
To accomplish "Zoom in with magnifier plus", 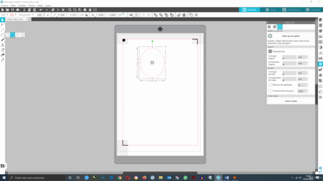I will tap(70, 10).
